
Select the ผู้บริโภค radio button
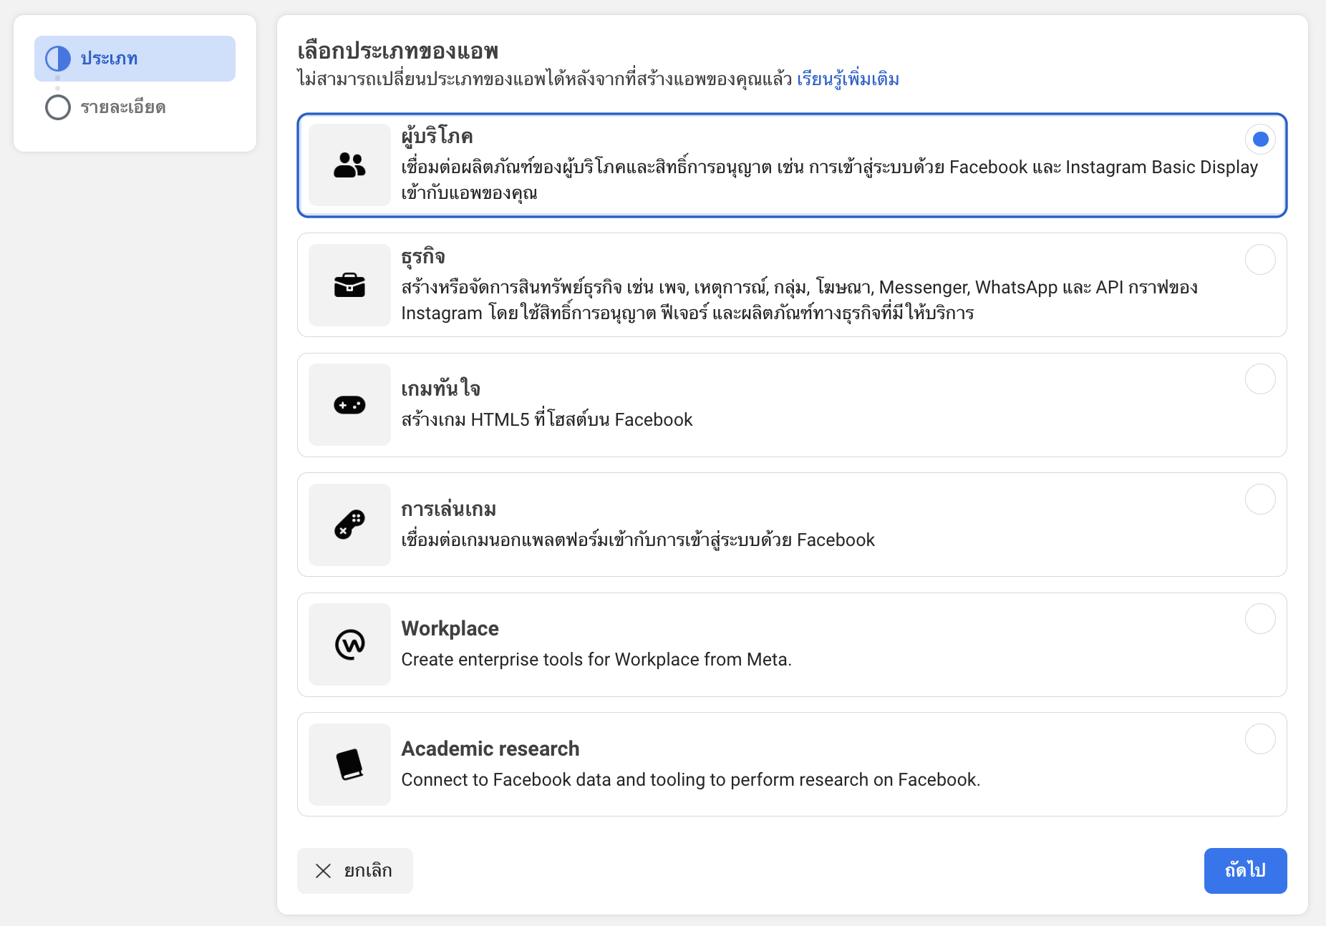[1260, 140]
